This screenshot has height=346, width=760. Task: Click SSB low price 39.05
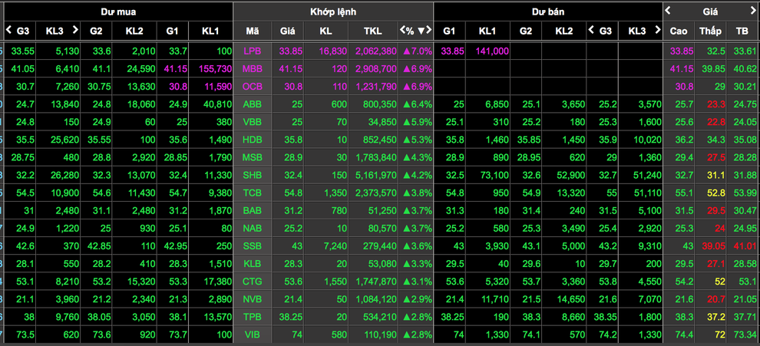712,245
